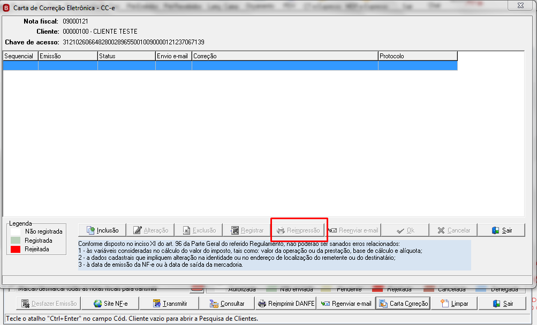Click the Limpar button

[455, 304]
